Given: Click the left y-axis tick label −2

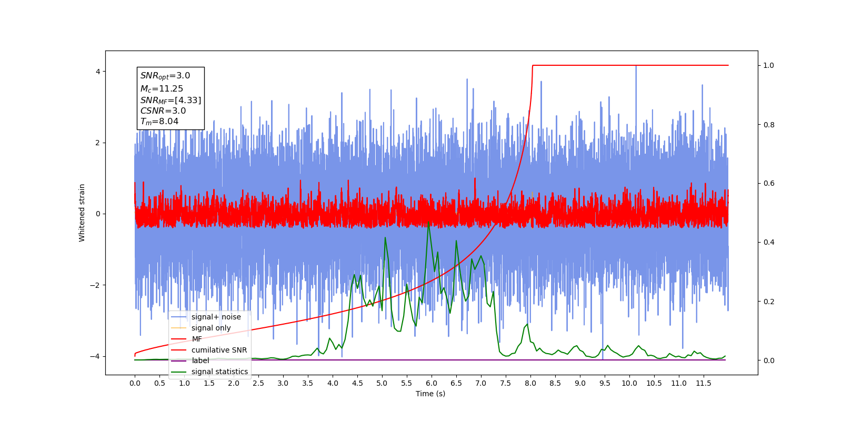Looking at the screenshot, I should click(95, 285).
